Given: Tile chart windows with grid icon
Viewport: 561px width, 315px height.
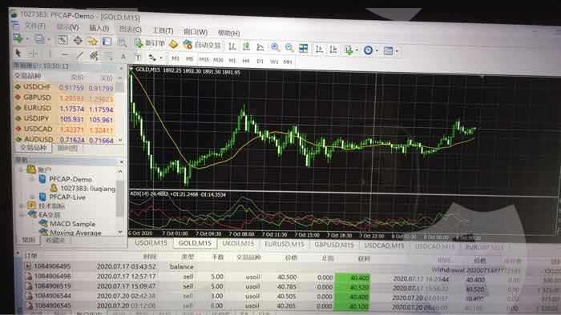Looking at the screenshot, I should coord(304,48).
